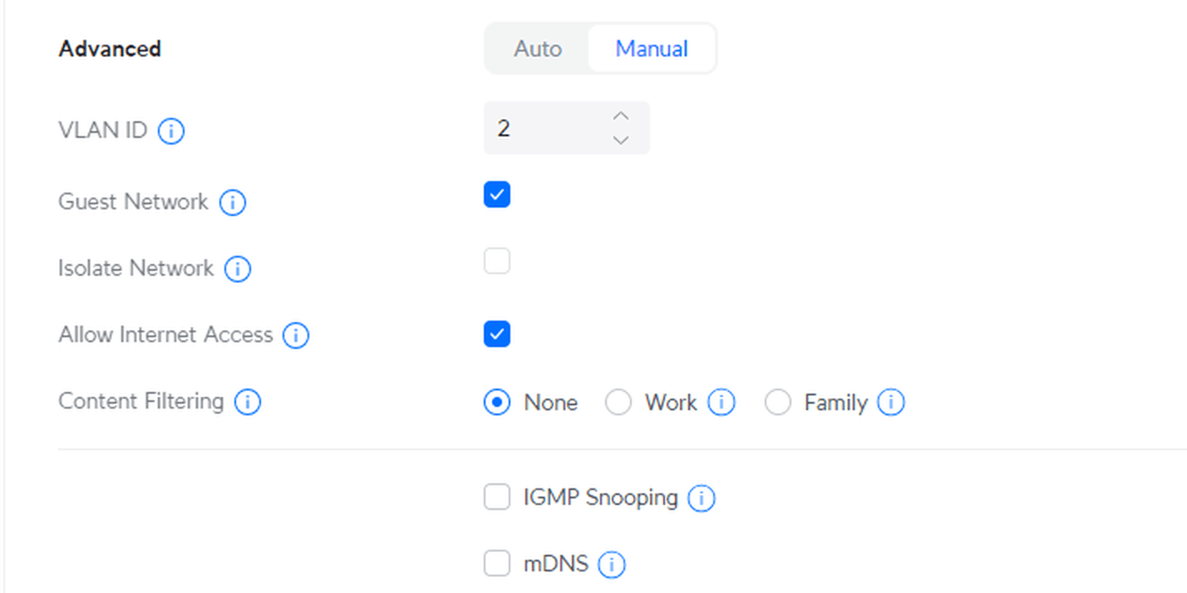This screenshot has height=593, width=1187.
Task: Decrease VLAN ID with down arrow
Action: pos(621,140)
